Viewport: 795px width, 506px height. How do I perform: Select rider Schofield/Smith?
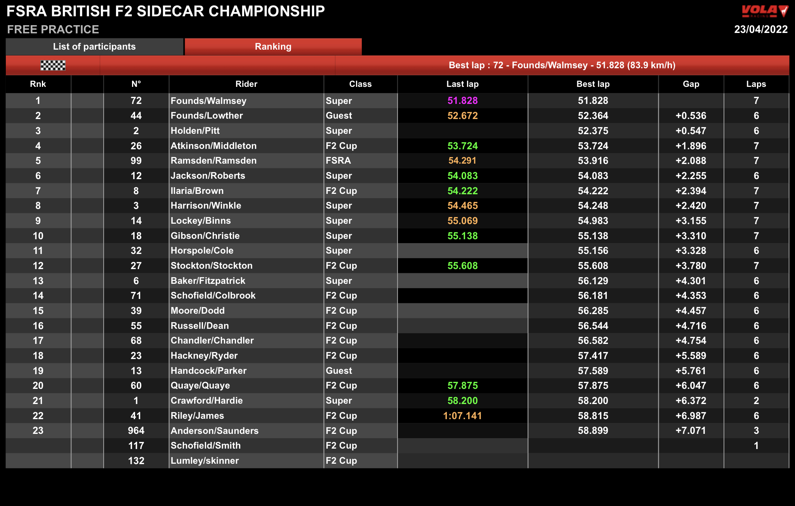click(x=205, y=446)
